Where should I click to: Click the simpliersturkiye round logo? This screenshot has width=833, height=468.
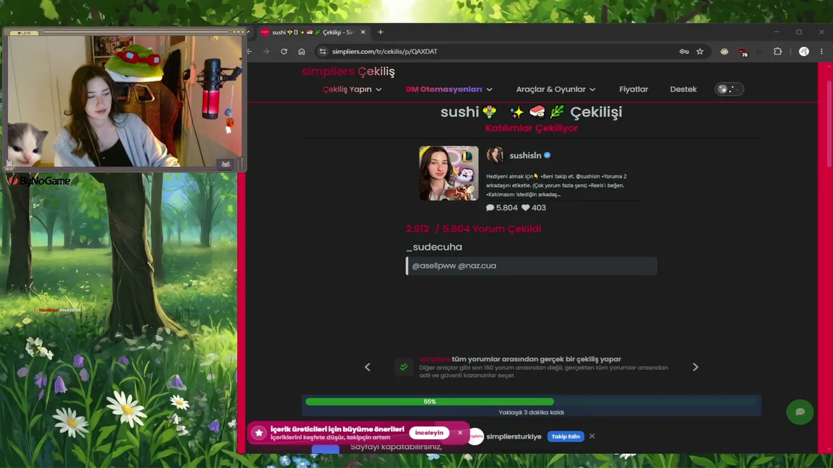(476, 436)
